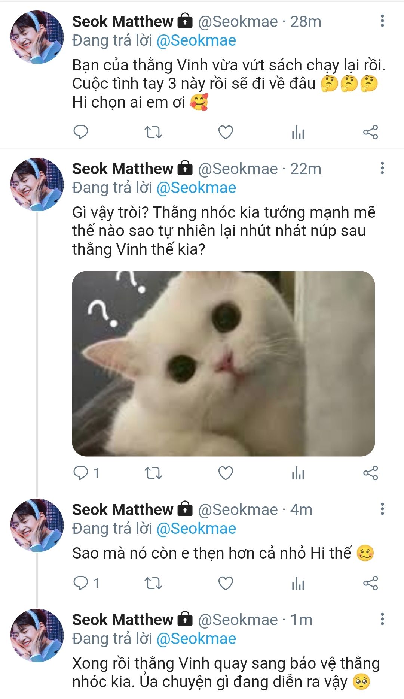Like the cat image tweet

pyautogui.click(x=226, y=473)
